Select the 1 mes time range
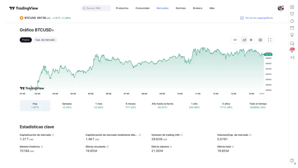The width and height of the screenshot is (298, 168). [x=99, y=105]
